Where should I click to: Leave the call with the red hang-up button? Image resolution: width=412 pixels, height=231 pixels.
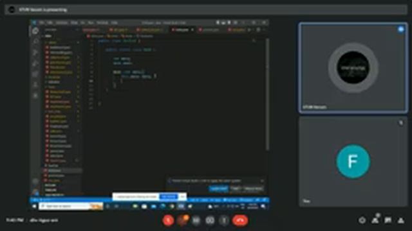click(240, 221)
